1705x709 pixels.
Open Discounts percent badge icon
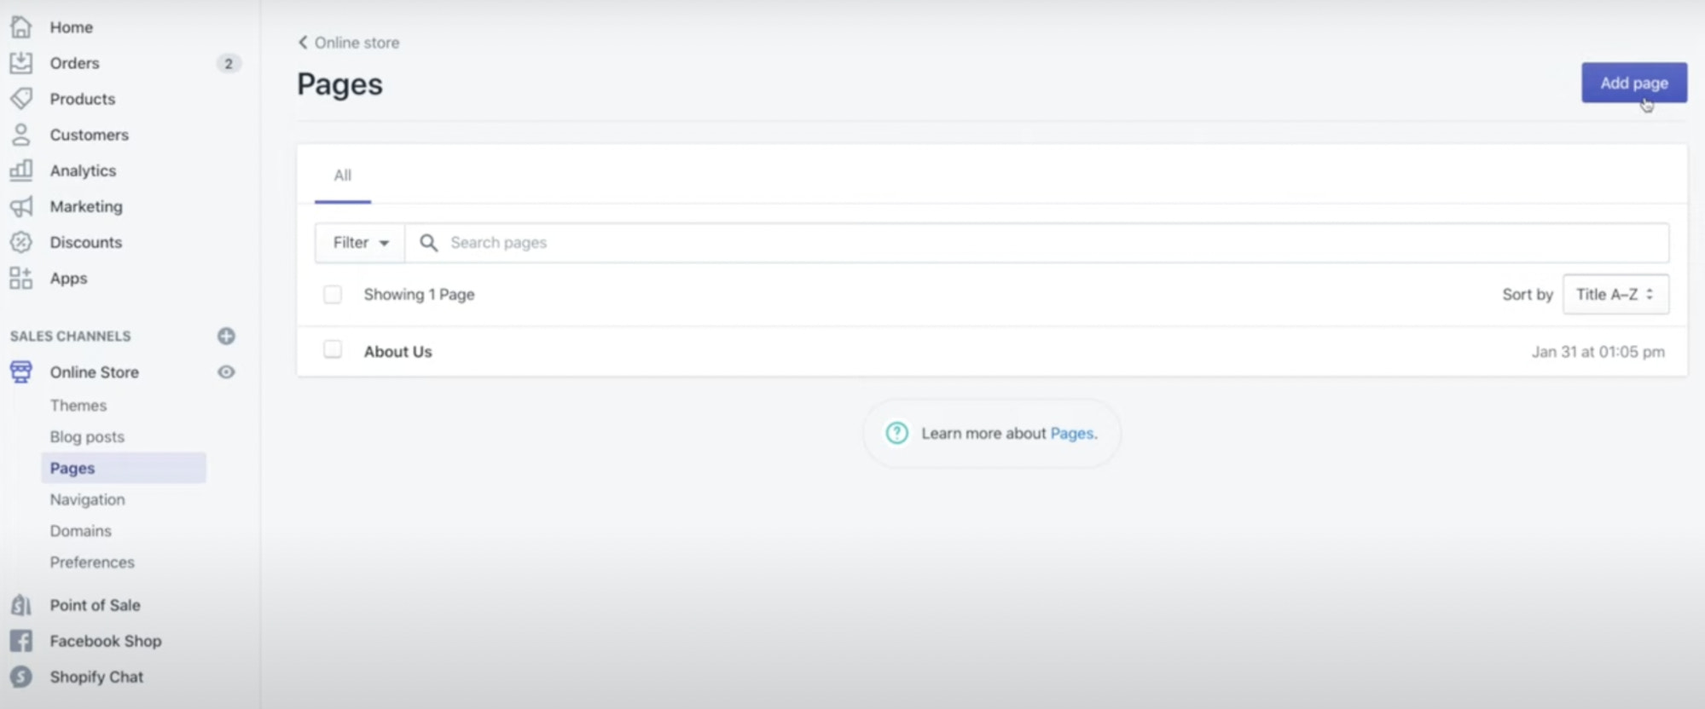(21, 242)
